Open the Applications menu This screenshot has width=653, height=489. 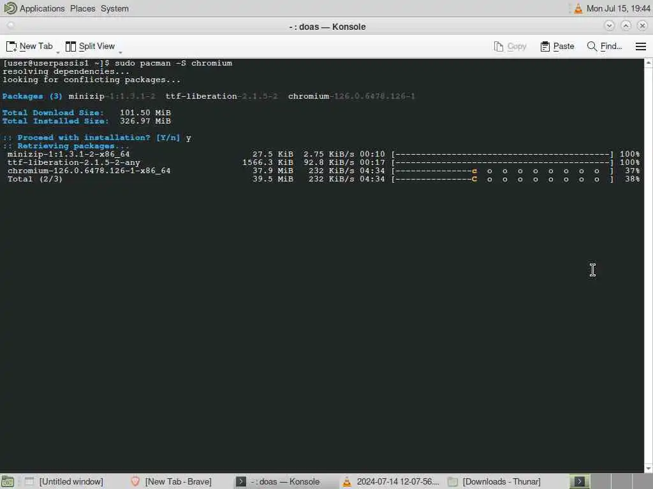click(x=42, y=8)
